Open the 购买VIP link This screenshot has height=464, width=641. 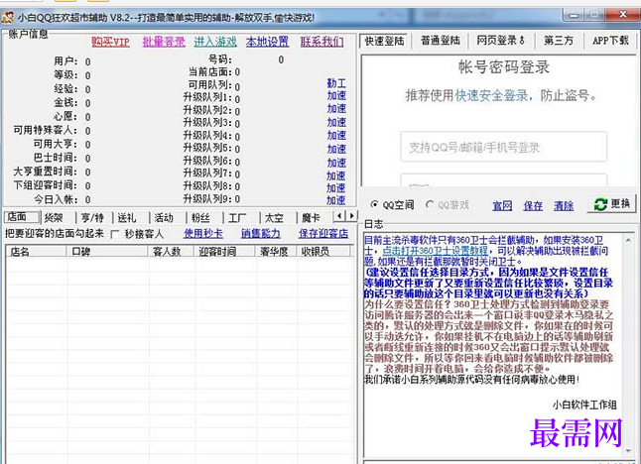[110, 42]
